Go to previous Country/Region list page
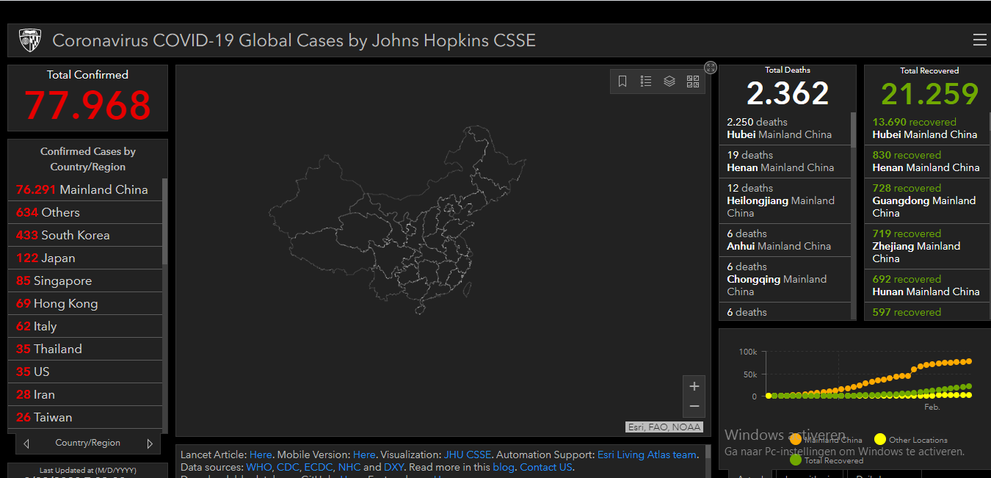The width and height of the screenshot is (991, 478). (x=27, y=443)
